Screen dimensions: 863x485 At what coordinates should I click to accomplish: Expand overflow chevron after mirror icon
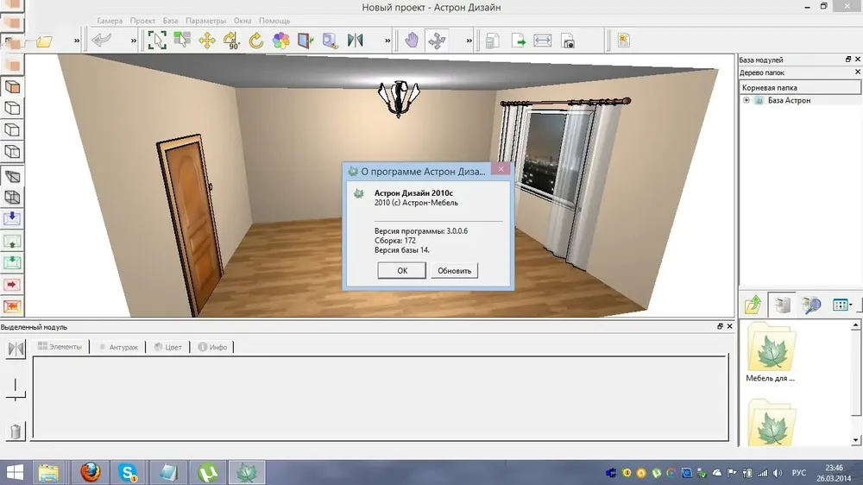tap(387, 41)
